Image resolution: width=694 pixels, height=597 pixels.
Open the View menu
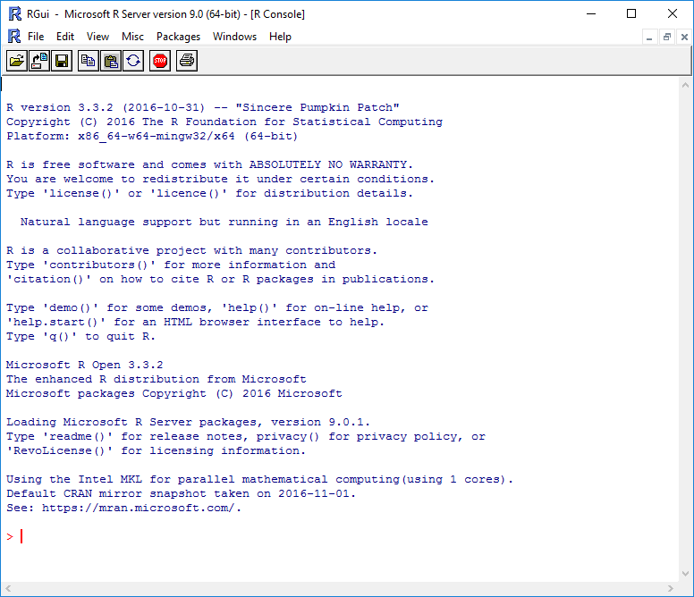coord(97,37)
